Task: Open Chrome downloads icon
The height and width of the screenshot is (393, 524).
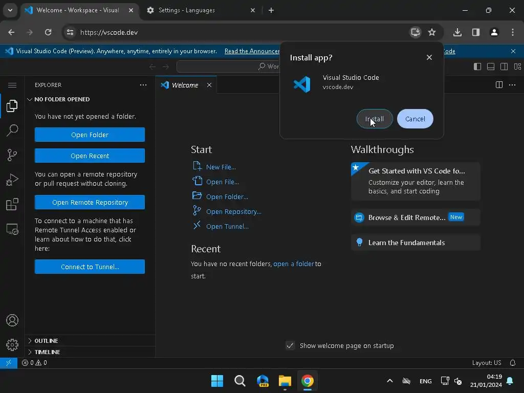Action: pyautogui.click(x=457, y=32)
